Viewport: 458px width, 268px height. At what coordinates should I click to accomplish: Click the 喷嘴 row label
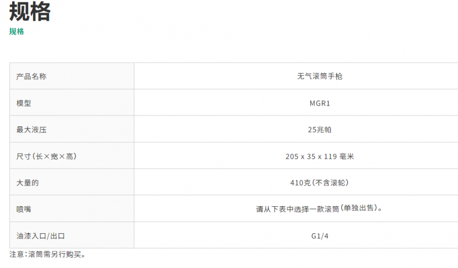pyautogui.click(x=23, y=209)
